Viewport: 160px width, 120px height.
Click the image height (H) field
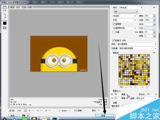(x=117, y=98)
